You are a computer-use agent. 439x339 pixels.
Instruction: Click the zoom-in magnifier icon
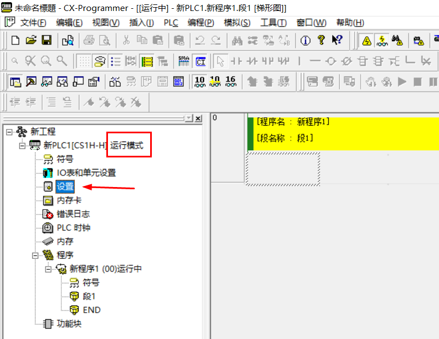point(15,61)
